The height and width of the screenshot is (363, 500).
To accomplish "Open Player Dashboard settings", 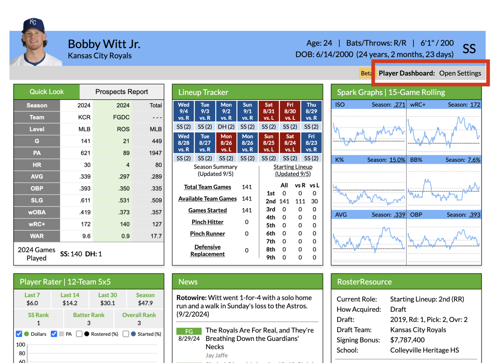I will pyautogui.click(x=460, y=73).
